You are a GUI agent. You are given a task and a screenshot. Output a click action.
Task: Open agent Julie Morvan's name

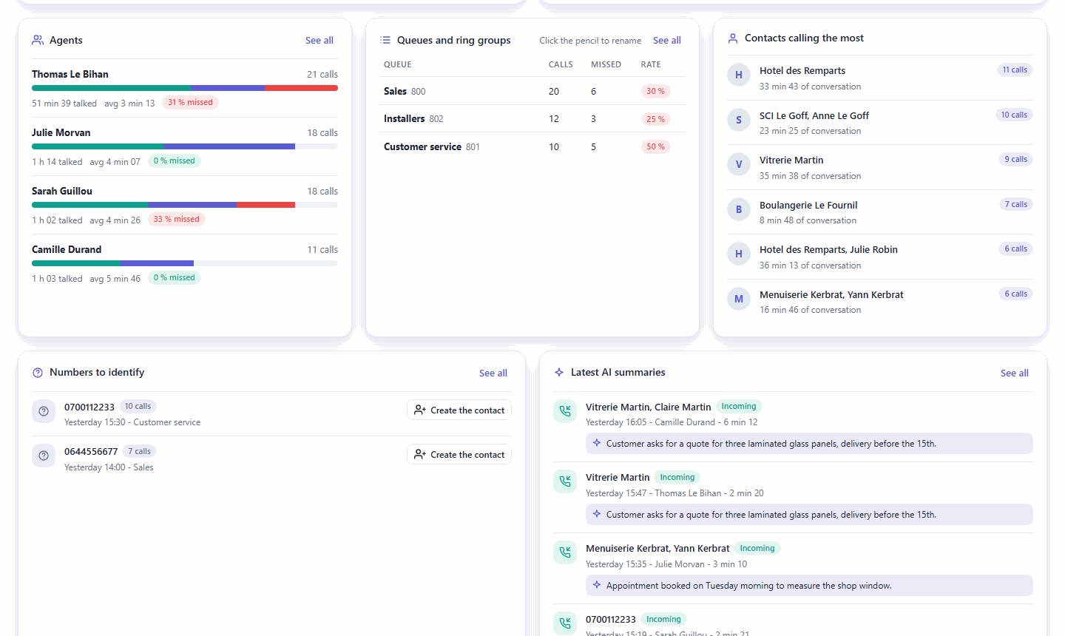[61, 133]
